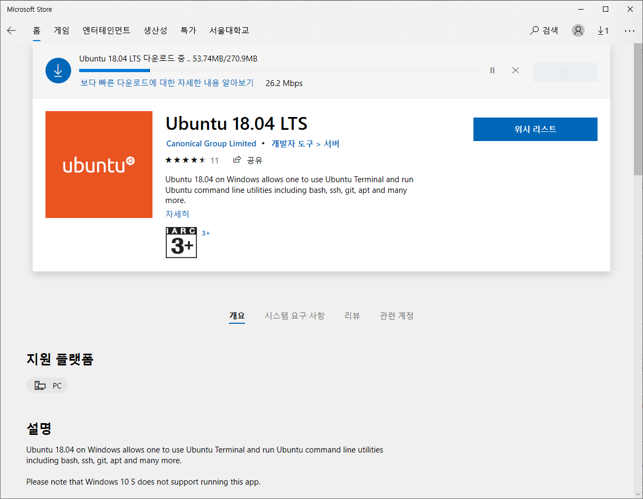Open the 생산성 tab
The image size is (643, 499).
click(x=155, y=30)
